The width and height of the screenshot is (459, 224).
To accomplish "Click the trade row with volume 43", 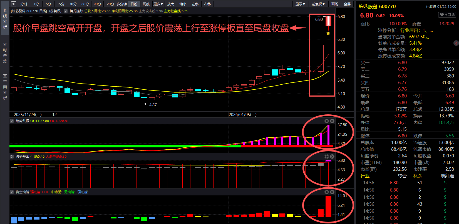I will coord(407,204).
